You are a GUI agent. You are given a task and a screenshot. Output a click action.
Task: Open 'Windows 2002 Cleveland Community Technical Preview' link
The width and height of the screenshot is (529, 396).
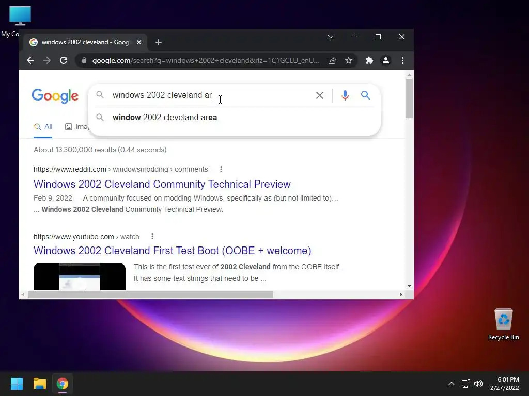pyautogui.click(x=162, y=184)
